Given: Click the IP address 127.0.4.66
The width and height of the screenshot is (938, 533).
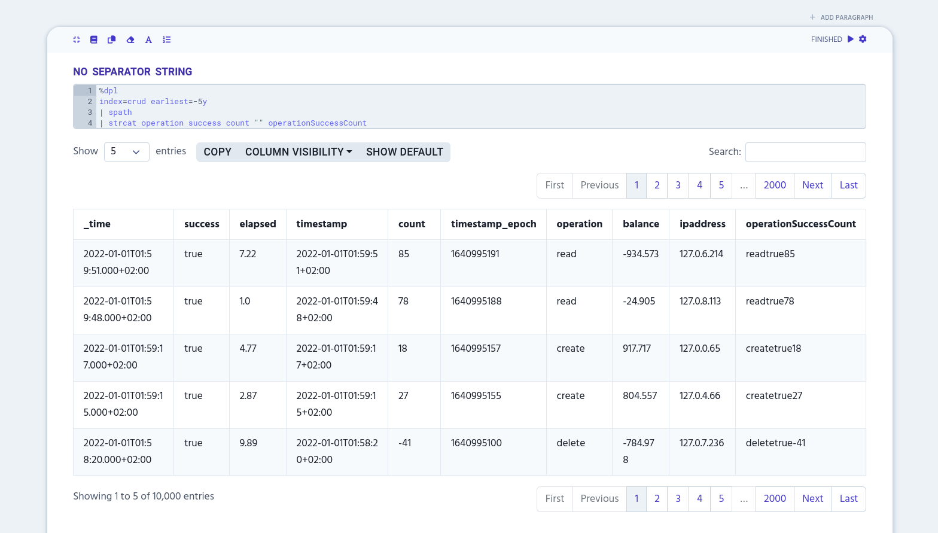Looking at the screenshot, I should pyautogui.click(x=700, y=396).
